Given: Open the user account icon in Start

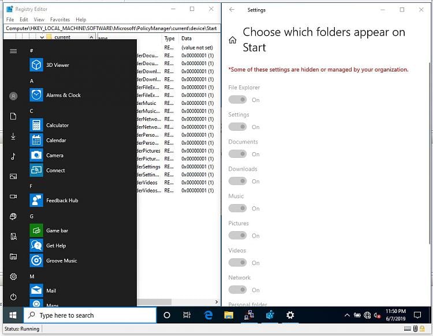Looking at the screenshot, I should [x=13, y=96].
